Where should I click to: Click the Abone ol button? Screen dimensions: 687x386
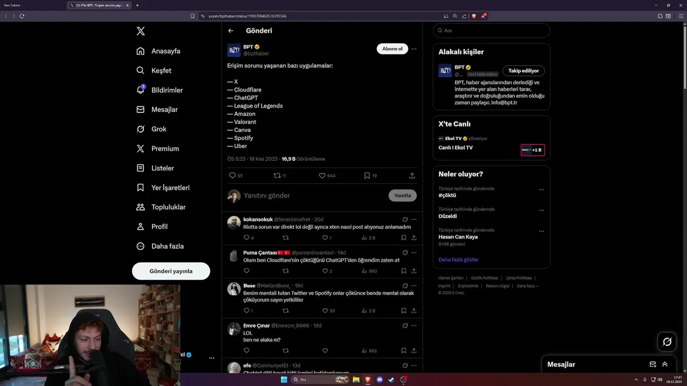coord(392,49)
